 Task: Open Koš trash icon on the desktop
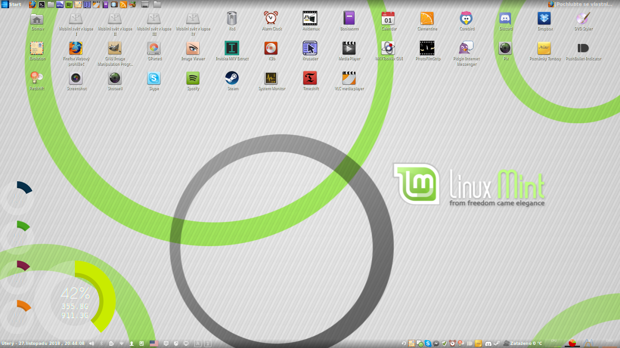pyautogui.click(x=232, y=22)
